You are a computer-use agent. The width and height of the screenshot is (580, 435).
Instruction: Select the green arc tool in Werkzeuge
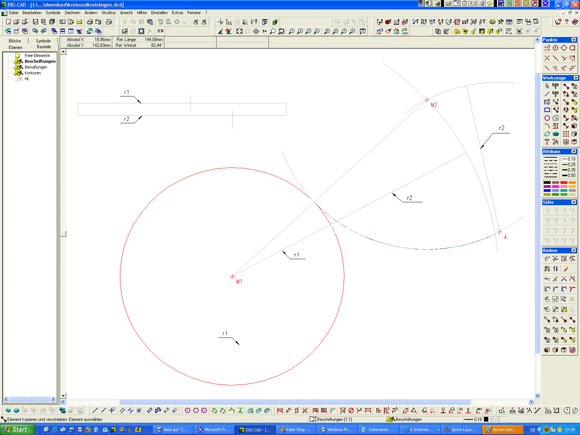[547, 126]
